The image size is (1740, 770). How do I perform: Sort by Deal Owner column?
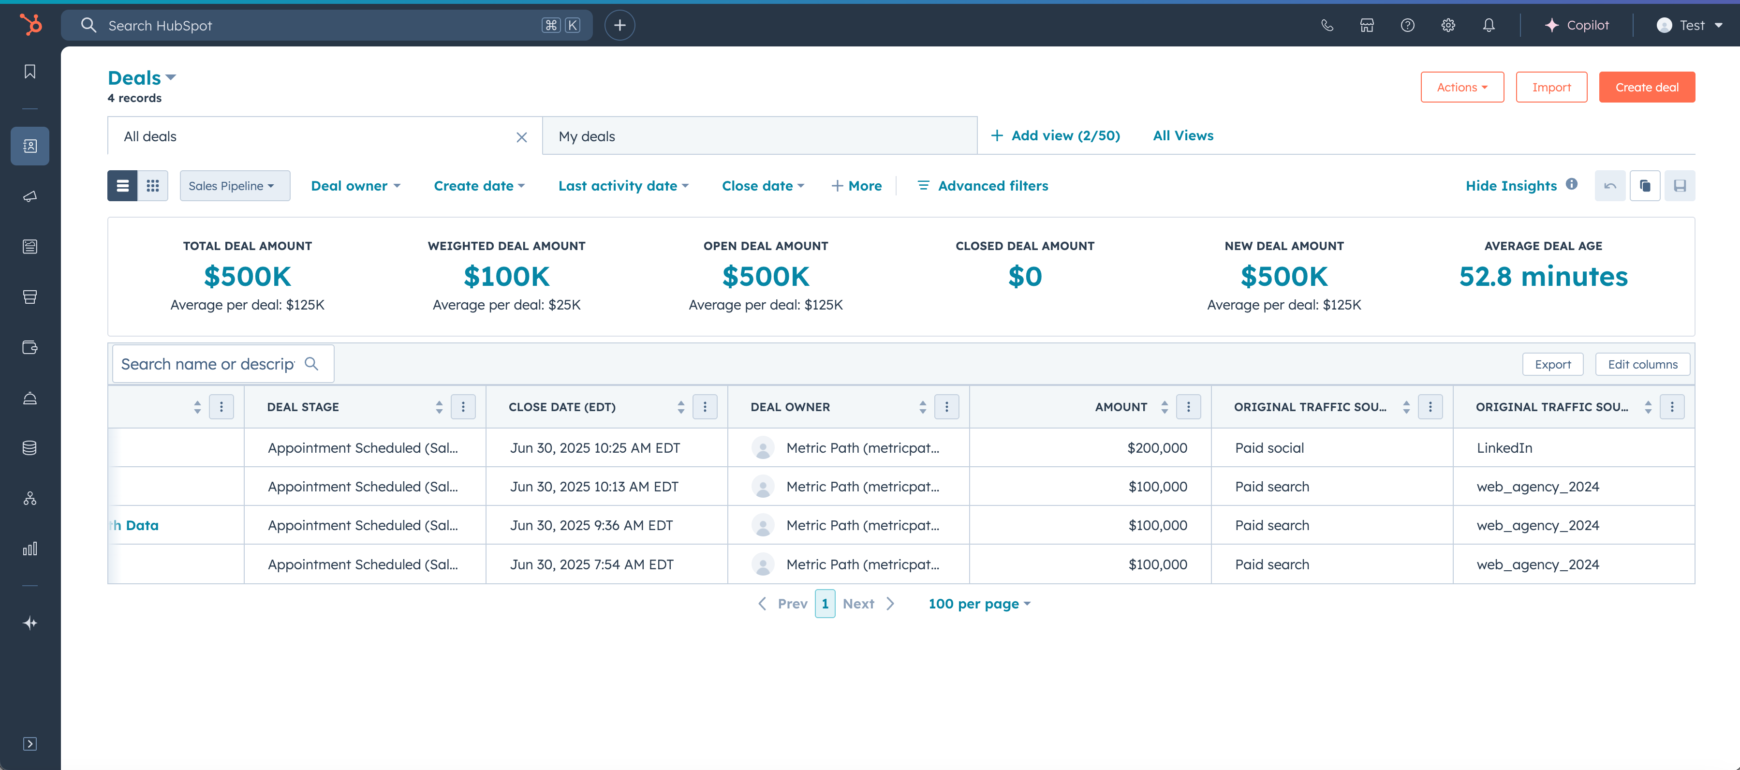point(923,407)
